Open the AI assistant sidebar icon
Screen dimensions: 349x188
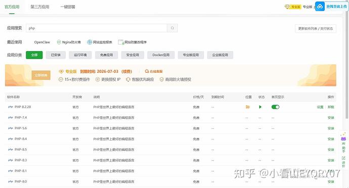(343, 138)
